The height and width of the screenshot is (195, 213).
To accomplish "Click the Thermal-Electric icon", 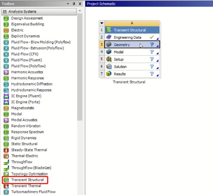I will pyautogui.click(x=6, y=156).
